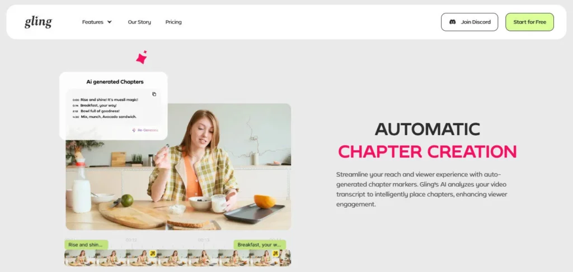Image resolution: width=573 pixels, height=272 pixels.
Task: Go to the Our Story page
Action: (139, 22)
